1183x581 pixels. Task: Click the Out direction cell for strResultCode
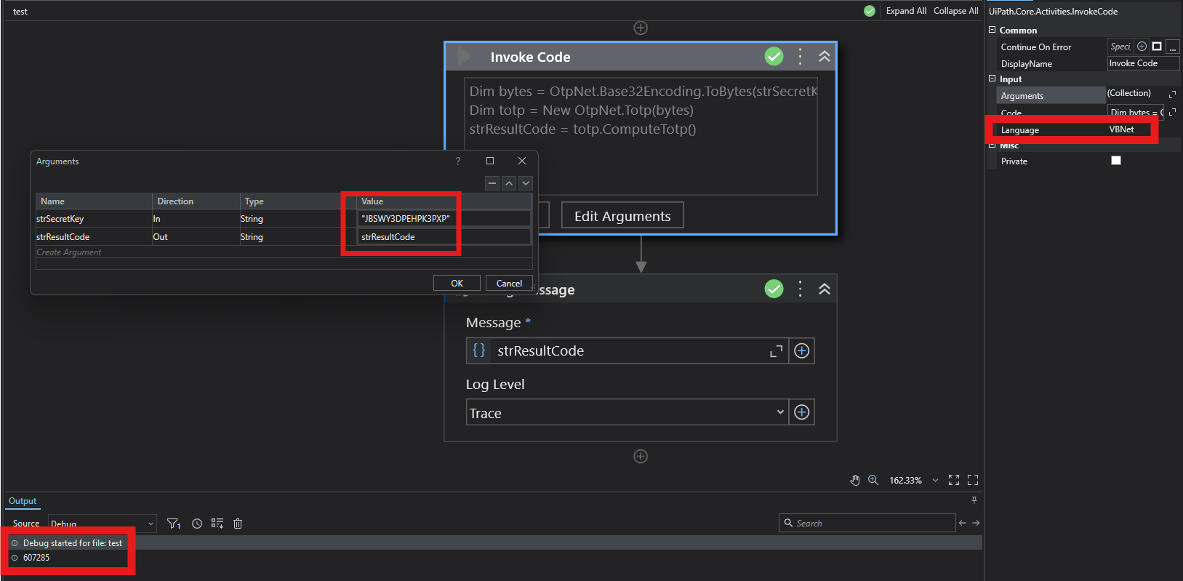click(x=196, y=236)
